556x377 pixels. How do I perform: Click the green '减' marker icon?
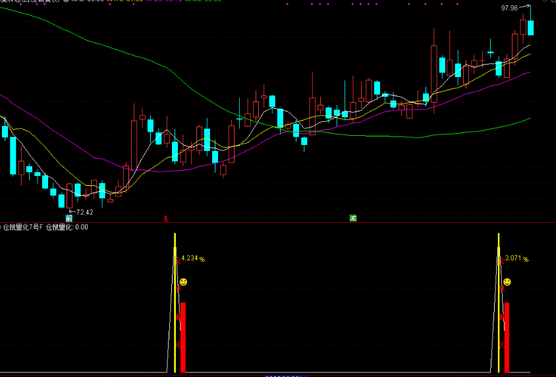coord(353,218)
